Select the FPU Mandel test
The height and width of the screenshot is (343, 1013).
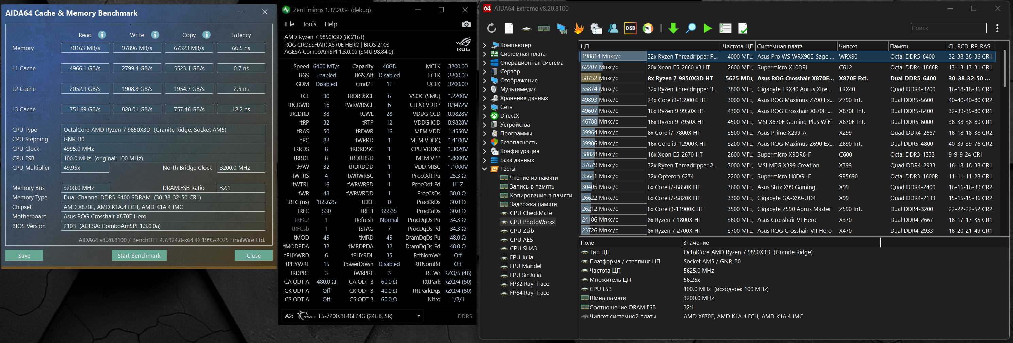[525, 266]
